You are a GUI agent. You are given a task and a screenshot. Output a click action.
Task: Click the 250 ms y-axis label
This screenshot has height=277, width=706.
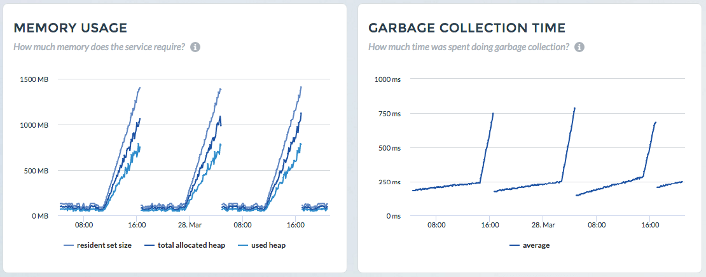pyautogui.click(x=389, y=182)
